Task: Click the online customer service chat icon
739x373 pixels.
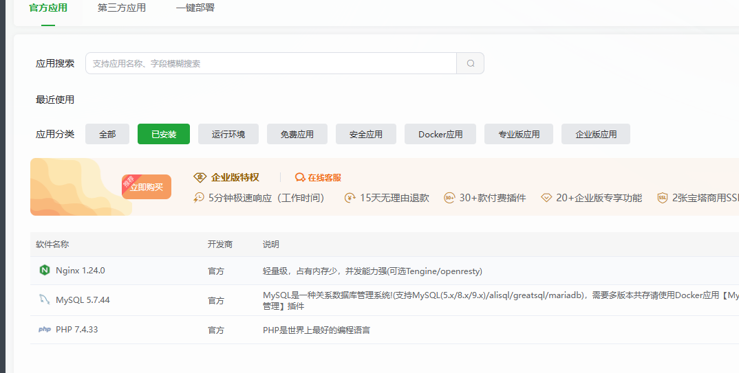Action: (x=300, y=177)
